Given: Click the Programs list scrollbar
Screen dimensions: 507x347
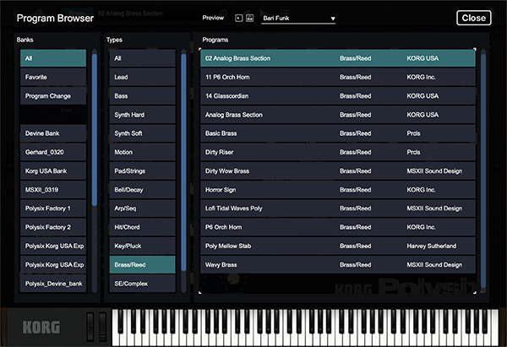Looking at the screenshot, I should coord(483,171).
